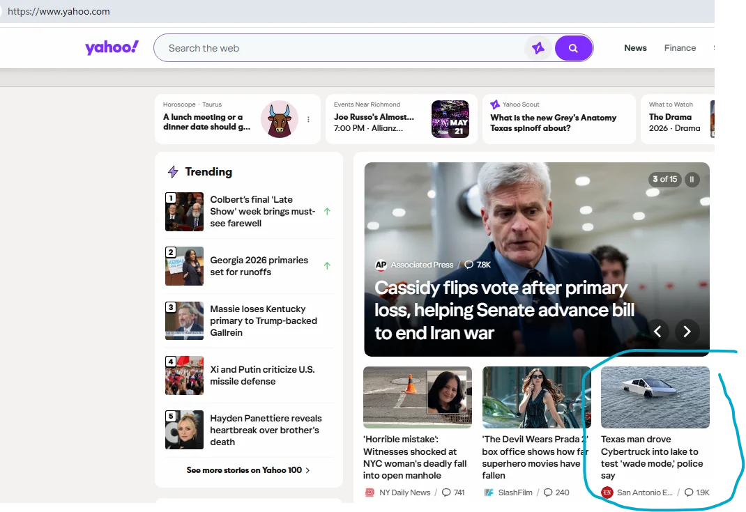Click the purple search magnifier button
The image size is (746, 512).
[573, 48]
